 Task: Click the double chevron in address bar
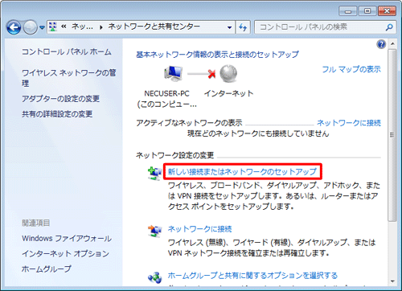64,27
